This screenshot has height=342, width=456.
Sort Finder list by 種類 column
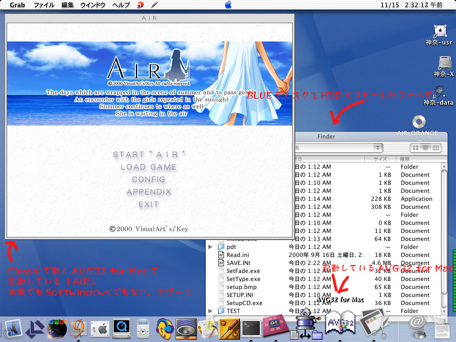419,159
